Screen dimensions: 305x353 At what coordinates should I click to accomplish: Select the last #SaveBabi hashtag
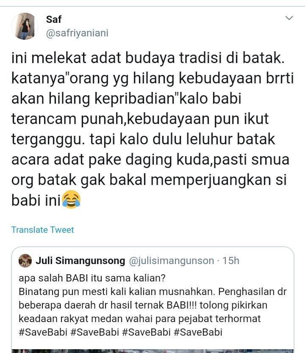[198, 332]
